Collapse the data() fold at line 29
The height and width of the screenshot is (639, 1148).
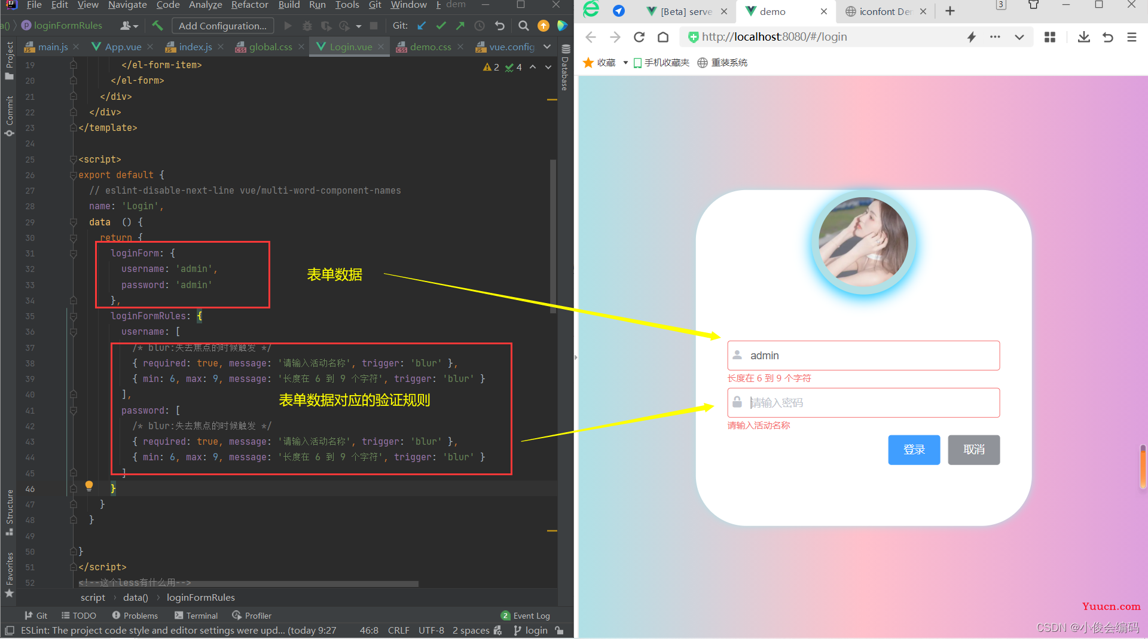tap(73, 222)
